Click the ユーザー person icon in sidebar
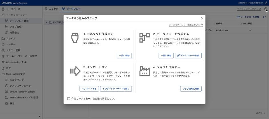 [x=3, y=44]
